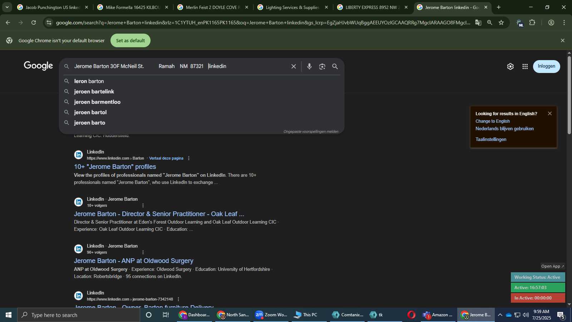572x322 pixels.
Task: Click the Google logo
Action: 38,66
